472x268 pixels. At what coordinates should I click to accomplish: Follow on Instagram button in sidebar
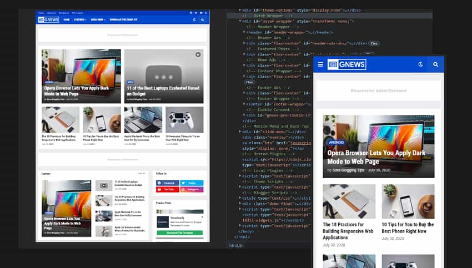[192, 190]
